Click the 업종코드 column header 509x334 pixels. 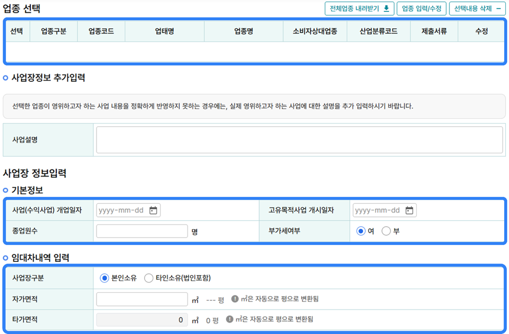pyautogui.click(x=101, y=31)
